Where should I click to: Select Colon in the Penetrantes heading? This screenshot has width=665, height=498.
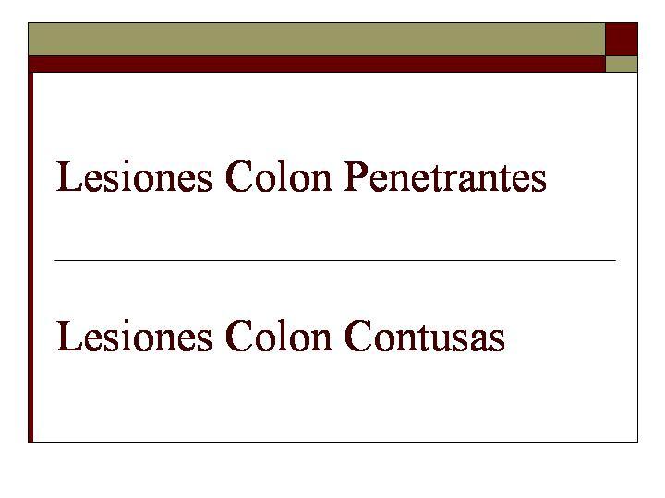click(x=279, y=176)
